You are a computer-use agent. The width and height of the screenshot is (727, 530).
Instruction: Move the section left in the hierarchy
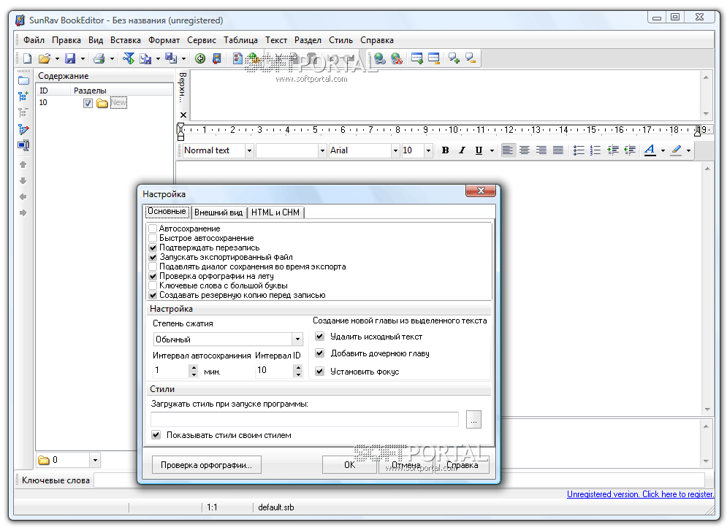23,197
